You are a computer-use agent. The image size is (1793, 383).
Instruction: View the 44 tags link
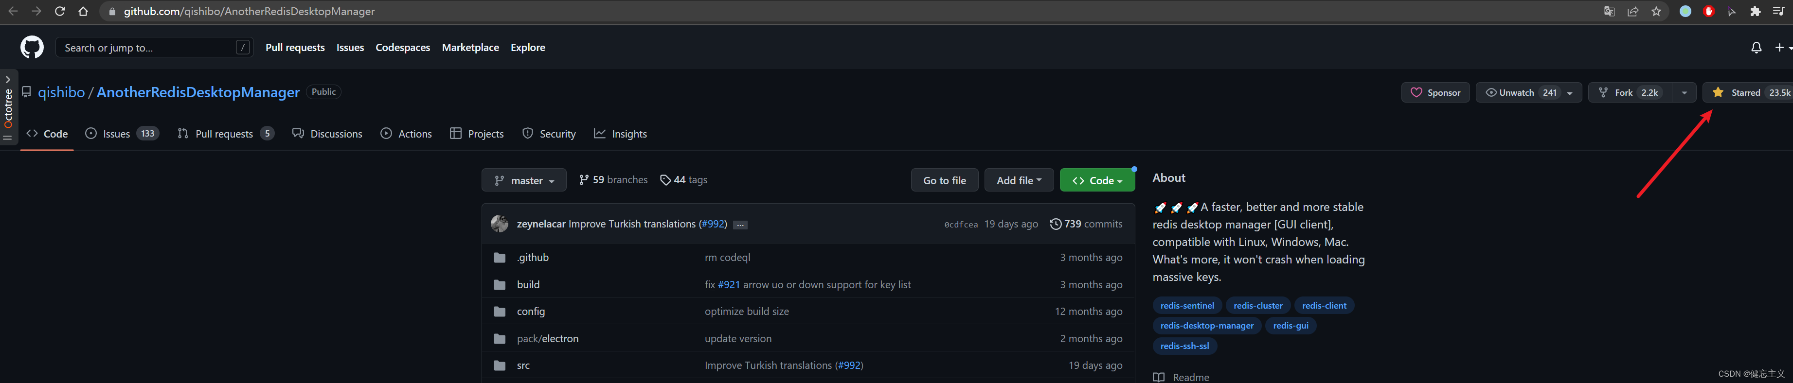pos(683,180)
